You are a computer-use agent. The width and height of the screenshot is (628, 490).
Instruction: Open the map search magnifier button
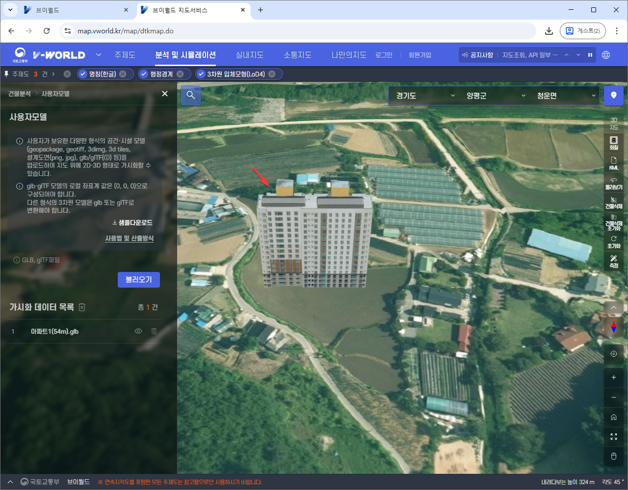[x=191, y=96]
